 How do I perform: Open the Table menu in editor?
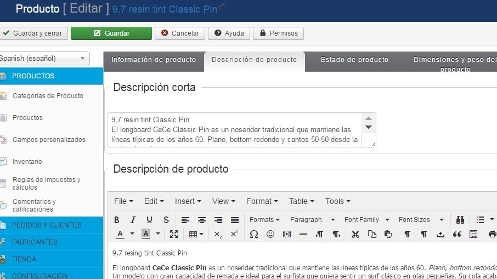click(301, 201)
